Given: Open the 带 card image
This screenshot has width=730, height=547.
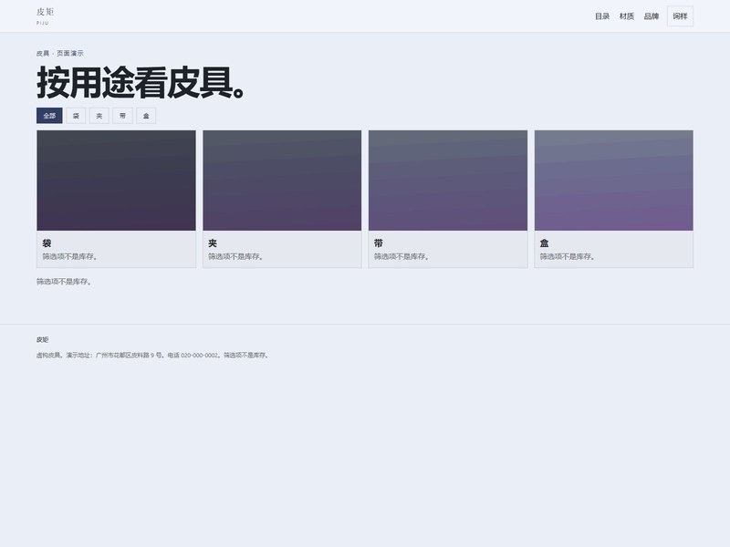Looking at the screenshot, I should tap(448, 181).
